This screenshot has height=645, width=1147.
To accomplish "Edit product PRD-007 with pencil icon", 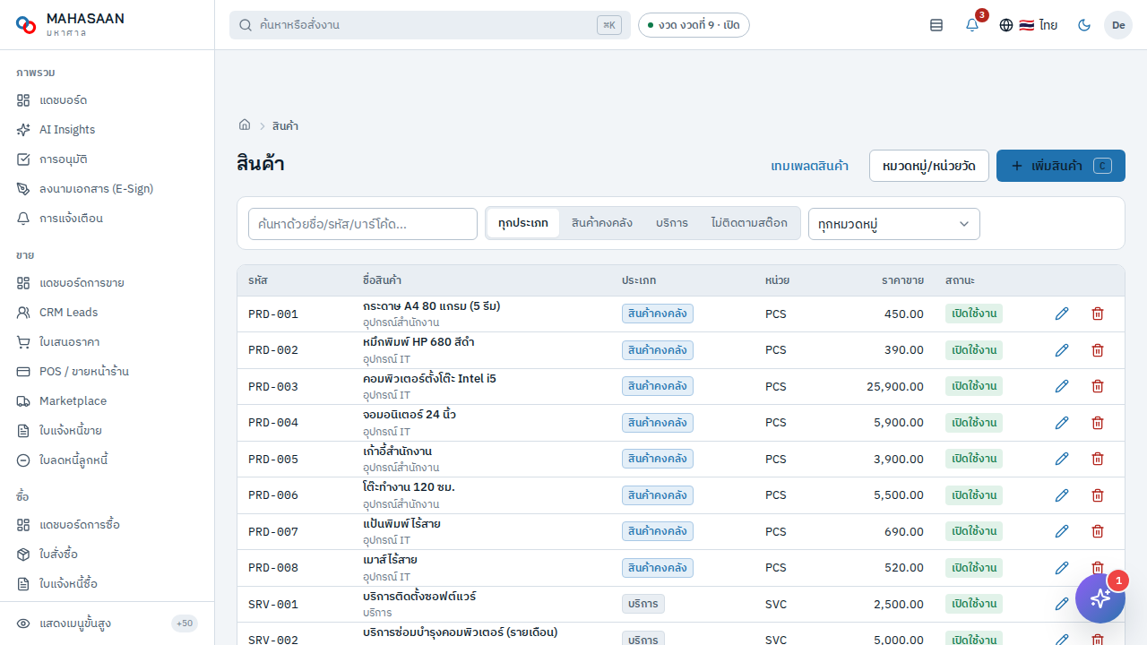I will [1062, 531].
